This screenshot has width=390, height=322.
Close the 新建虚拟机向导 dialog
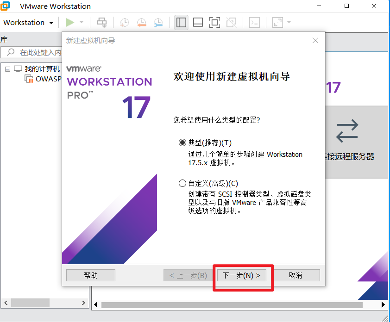tap(315, 40)
